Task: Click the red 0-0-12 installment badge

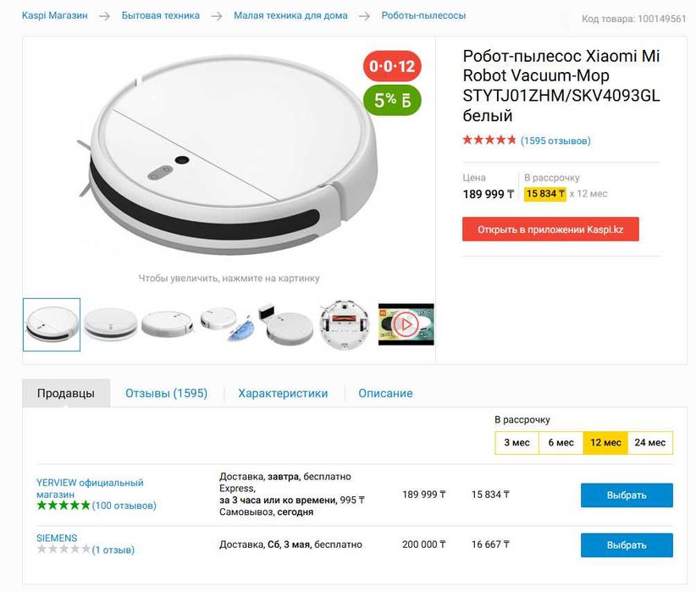Action: 392,67
